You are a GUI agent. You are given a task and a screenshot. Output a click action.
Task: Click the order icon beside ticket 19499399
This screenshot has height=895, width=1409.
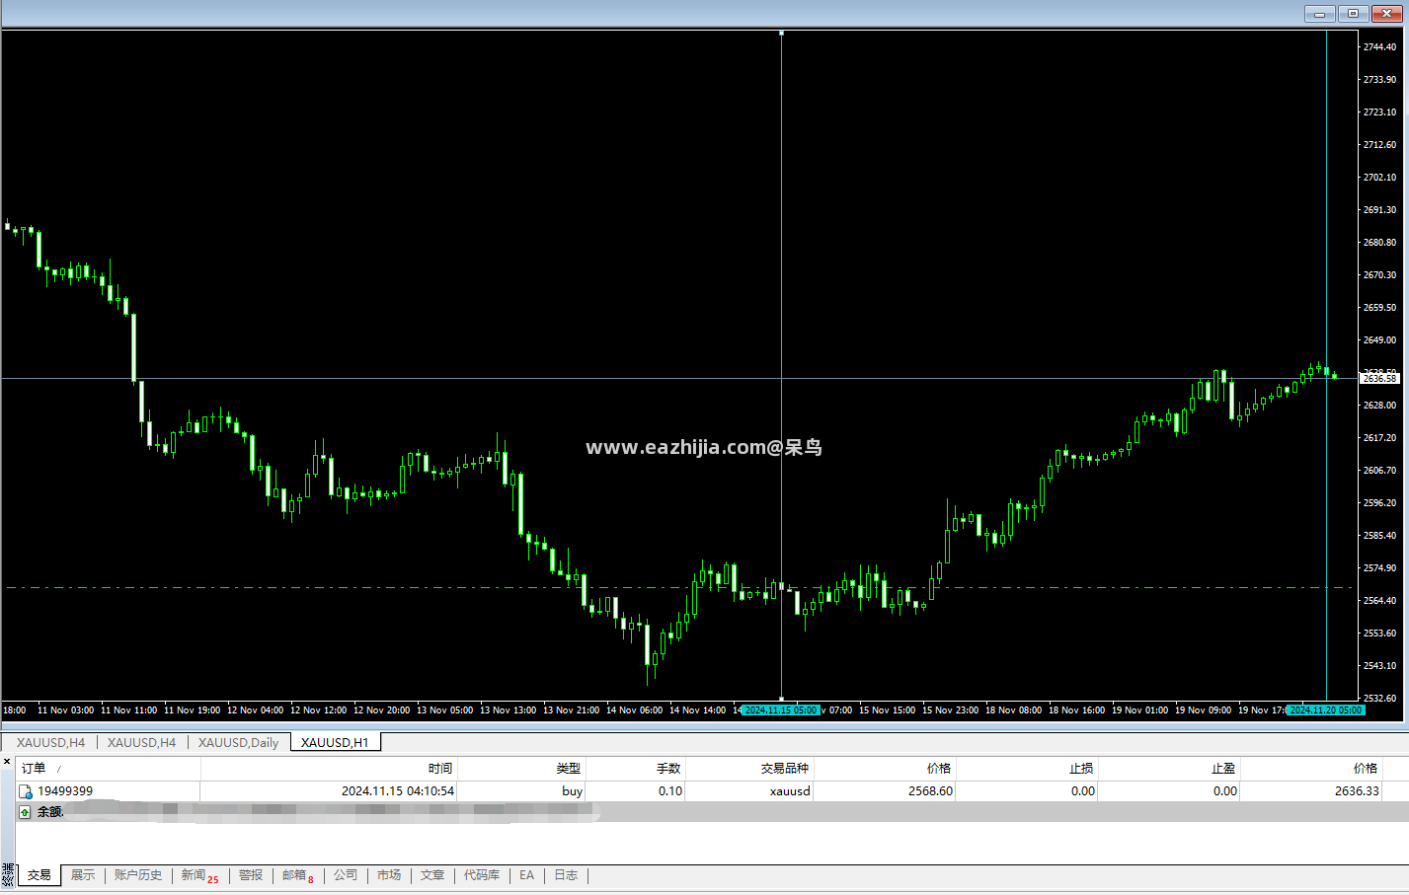point(26,791)
